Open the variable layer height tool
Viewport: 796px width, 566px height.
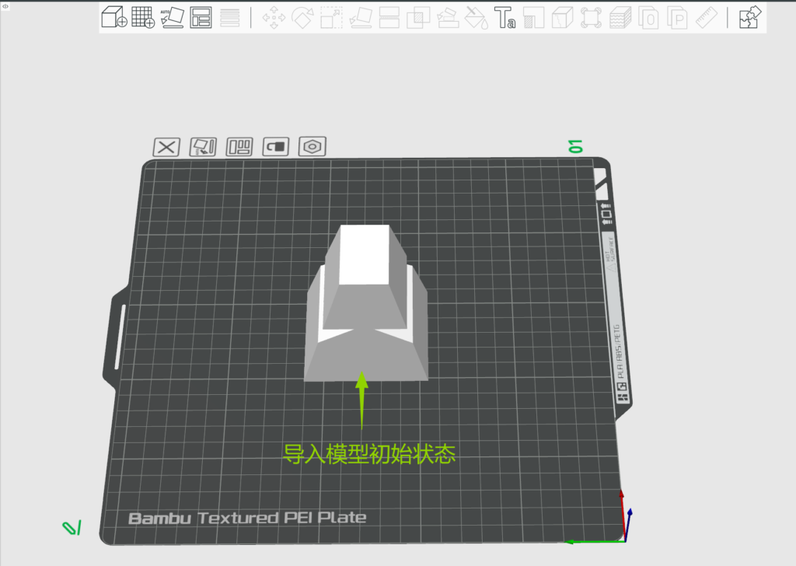click(x=620, y=17)
